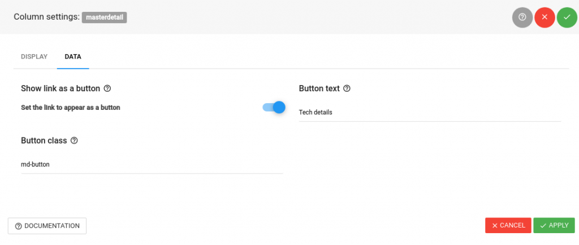The width and height of the screenshot is (579, 245).
Task: Switch to the DISPLAY tab
Action: point(34,57)
